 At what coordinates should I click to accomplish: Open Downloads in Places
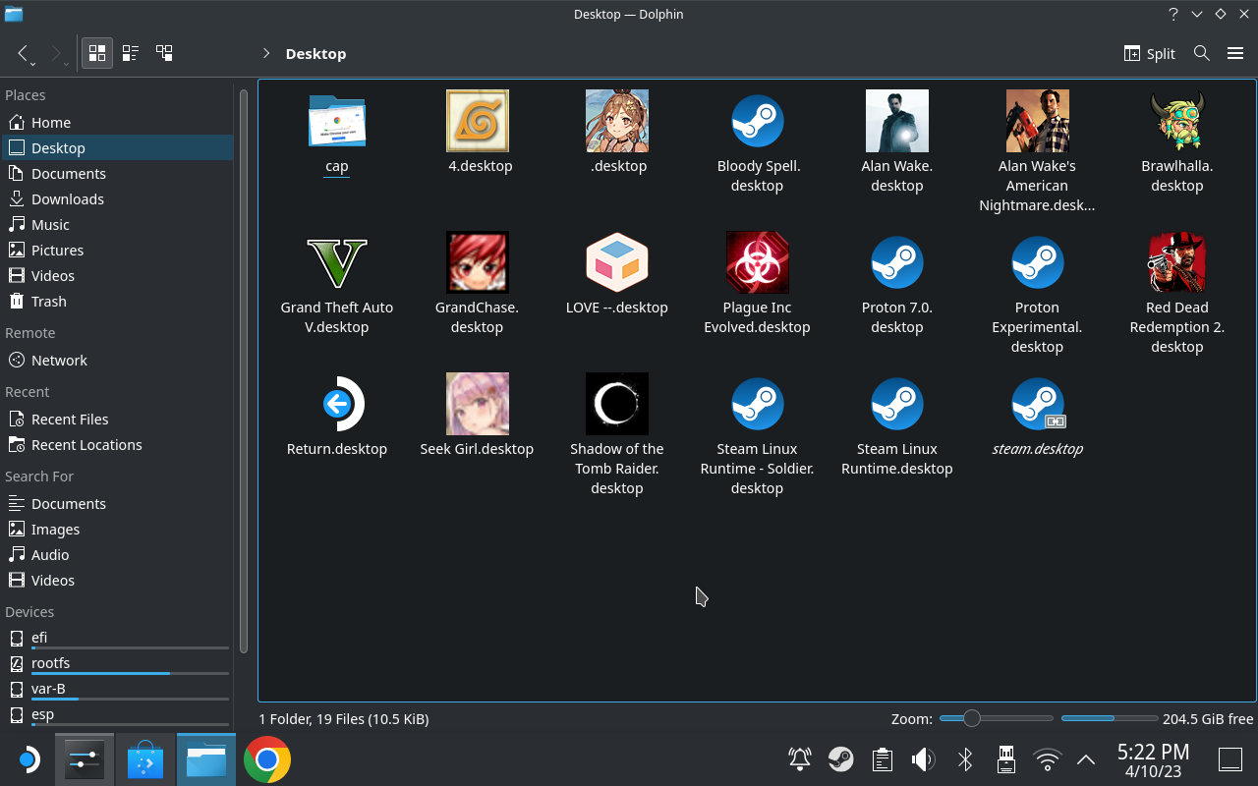(117, 199)
